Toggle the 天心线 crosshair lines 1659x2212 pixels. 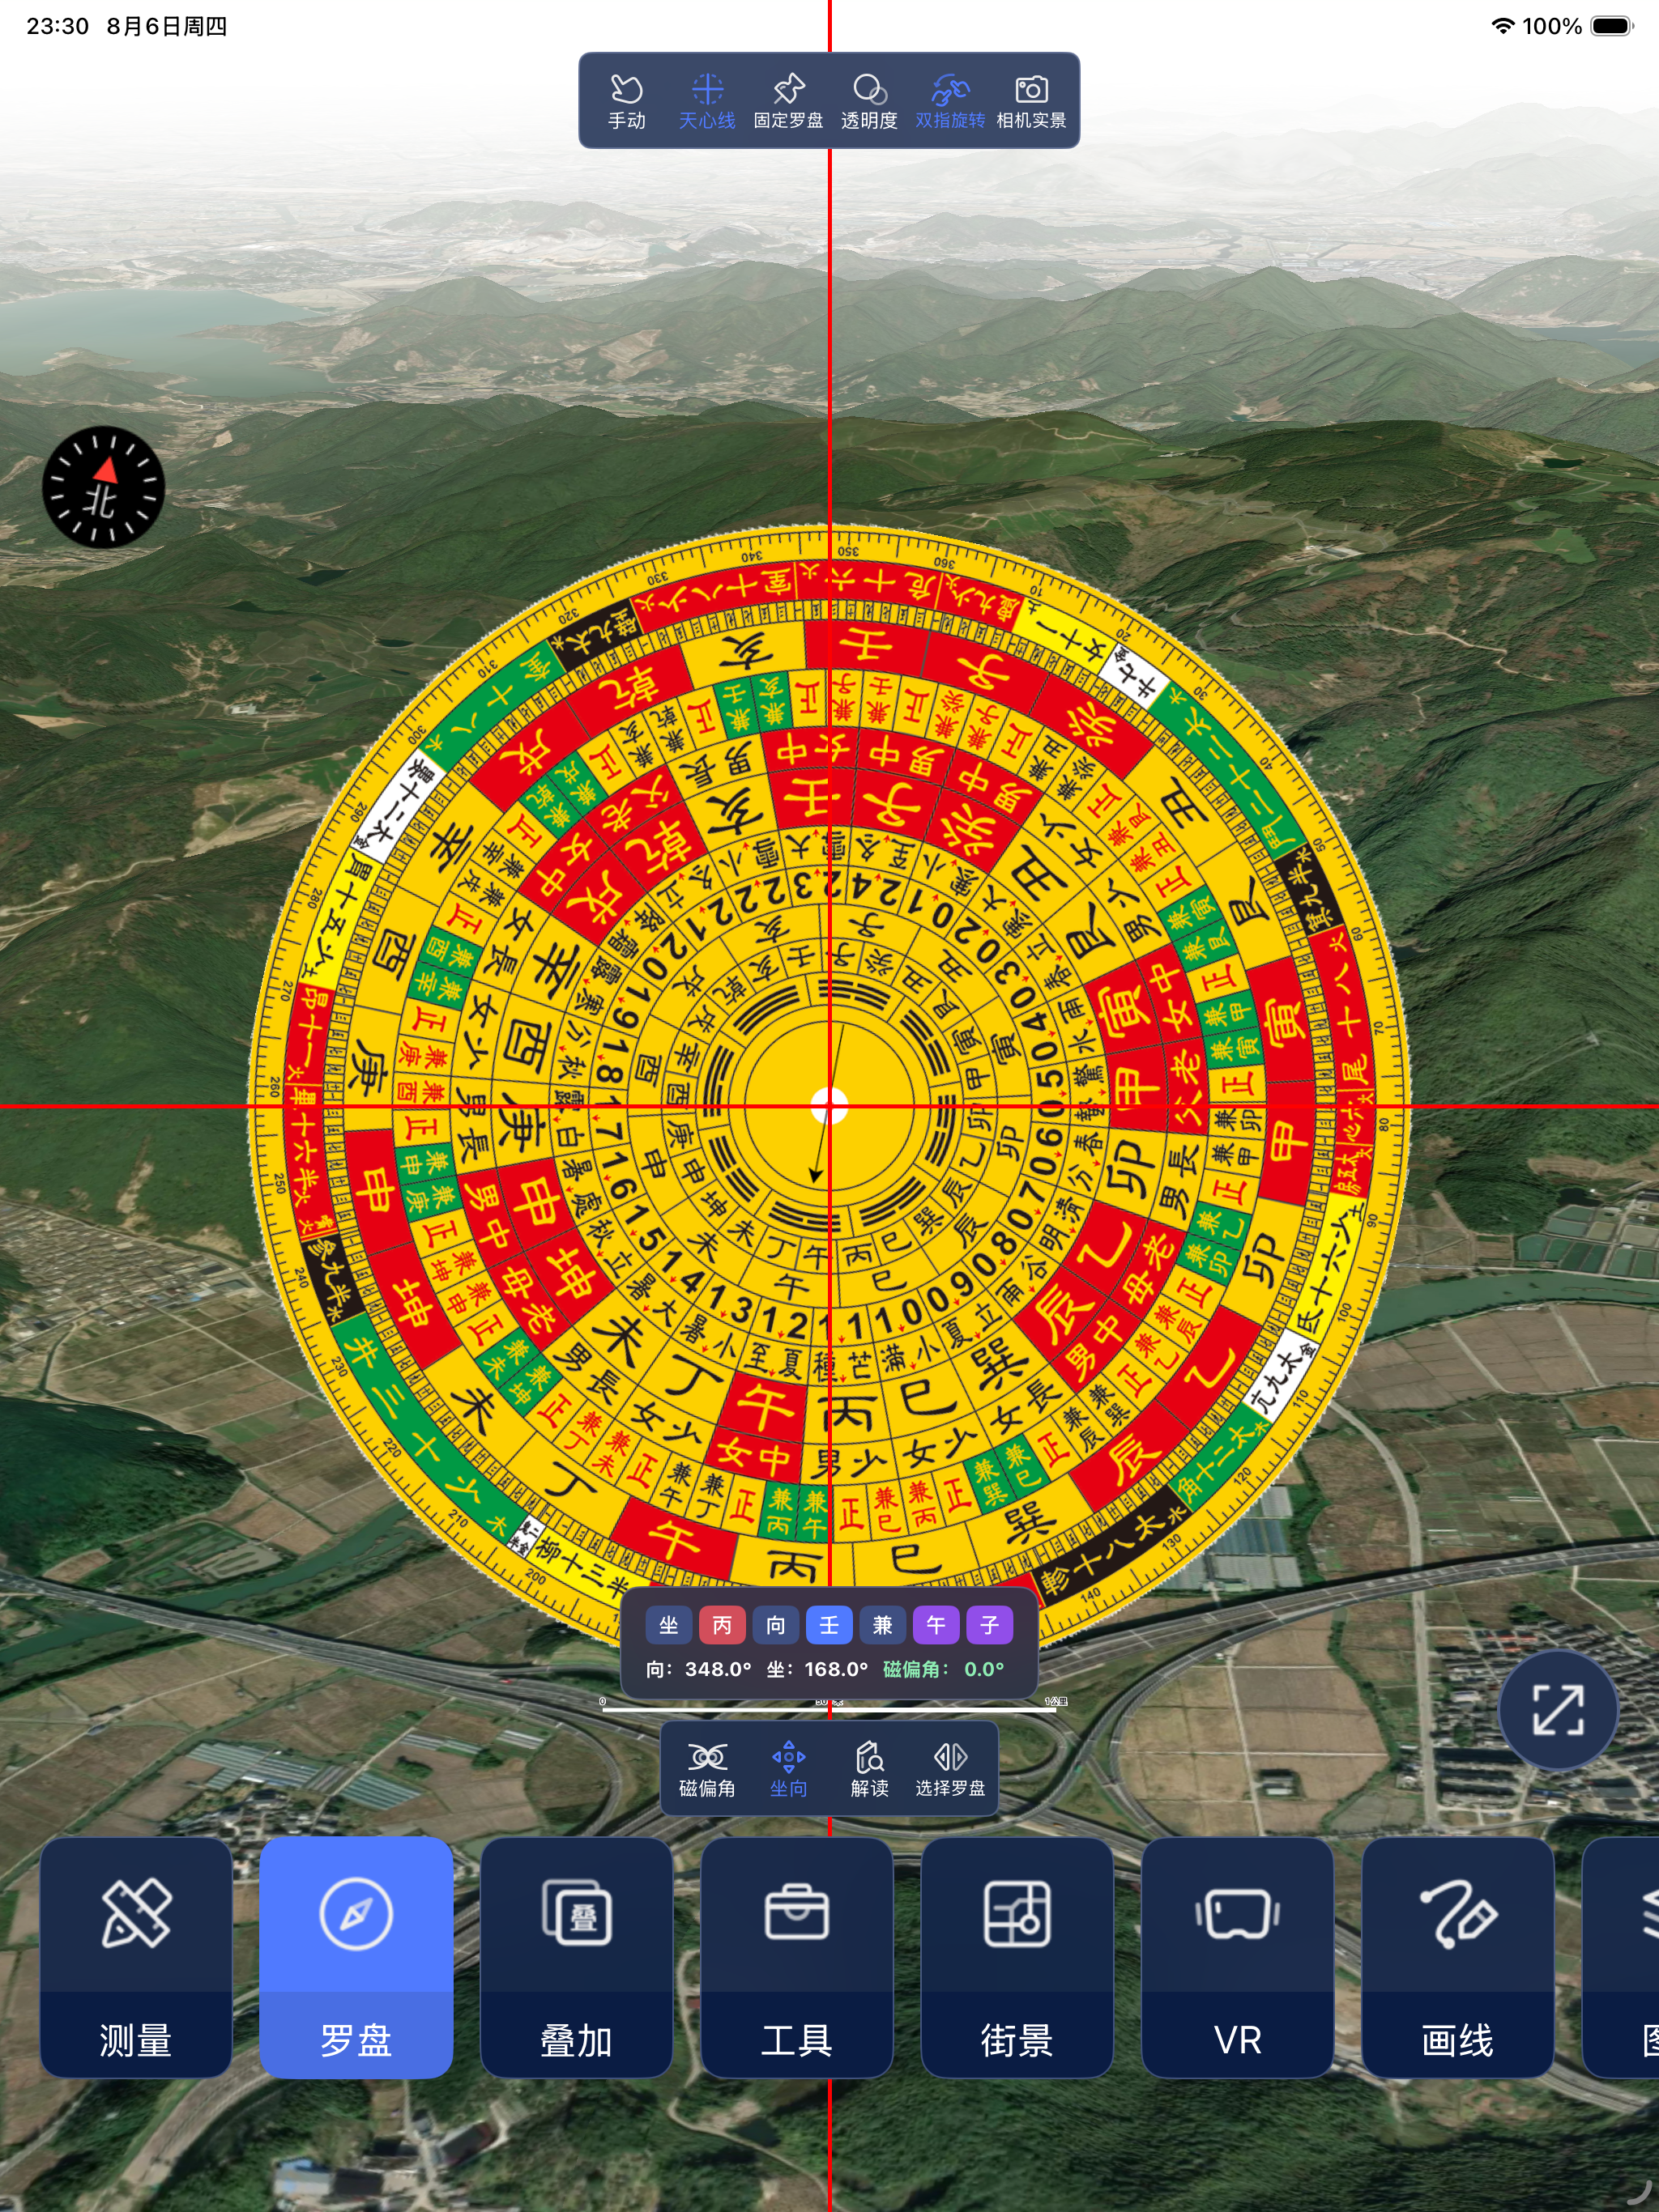(x=707, y=101)
